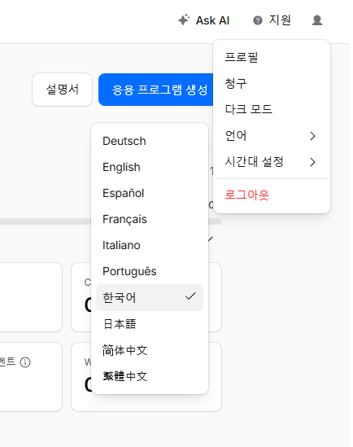Select Français language
This screenshot has height=447, width=353.
[x=150, y=219]
